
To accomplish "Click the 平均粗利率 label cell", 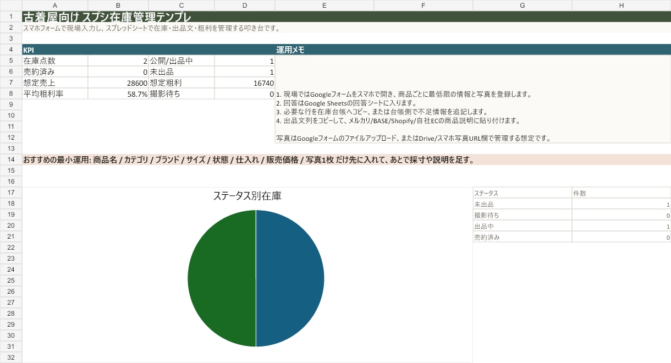I will [55, 94].
